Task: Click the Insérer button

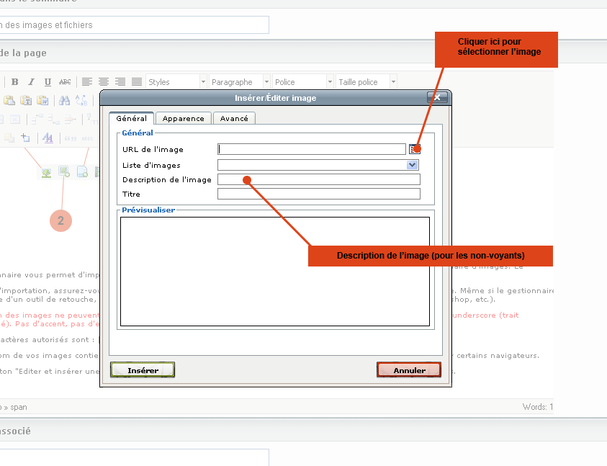Action: [x=143, y=370]
